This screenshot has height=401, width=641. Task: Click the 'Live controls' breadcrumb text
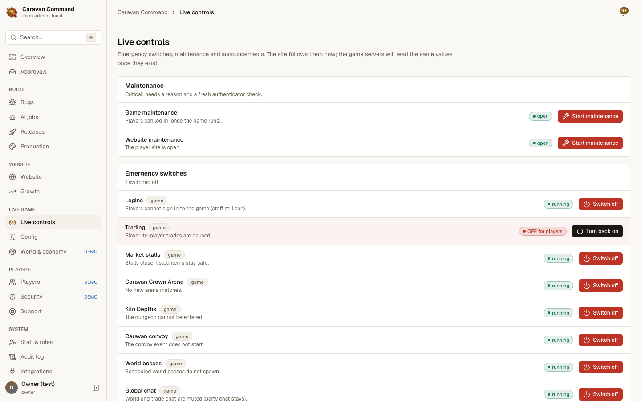196,12
